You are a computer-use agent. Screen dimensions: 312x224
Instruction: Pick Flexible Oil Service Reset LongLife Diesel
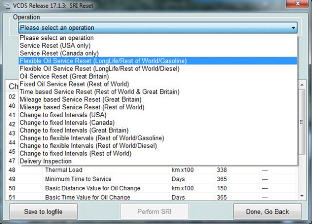[x=99, y=69]
